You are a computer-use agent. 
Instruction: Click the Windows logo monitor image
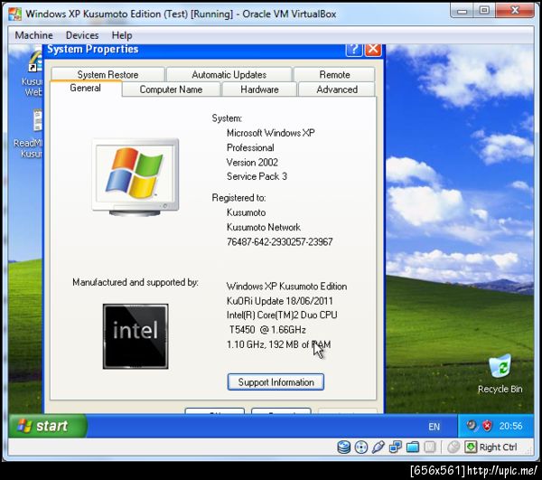[135, 177]
